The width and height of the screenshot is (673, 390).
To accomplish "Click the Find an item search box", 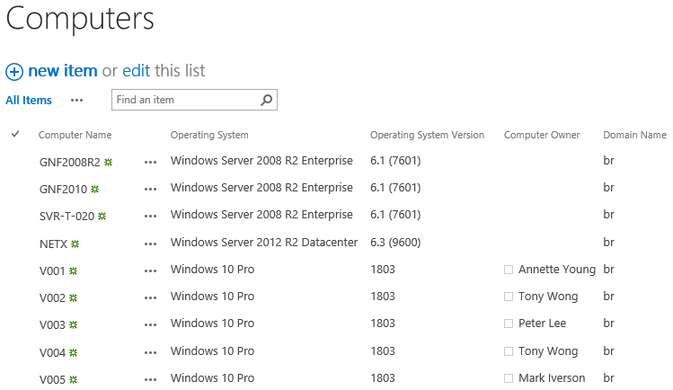I will coord(184,100).
